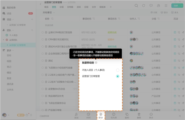Screen dimensions: 185x120
Task: Select 运营部门日常管理 radio option
Action: tap(117, 76)
